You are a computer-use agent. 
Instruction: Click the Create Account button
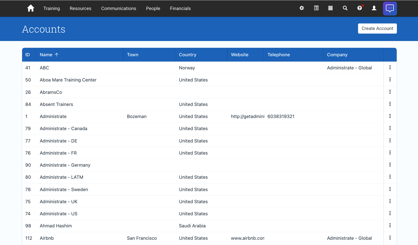pos(377,28)
